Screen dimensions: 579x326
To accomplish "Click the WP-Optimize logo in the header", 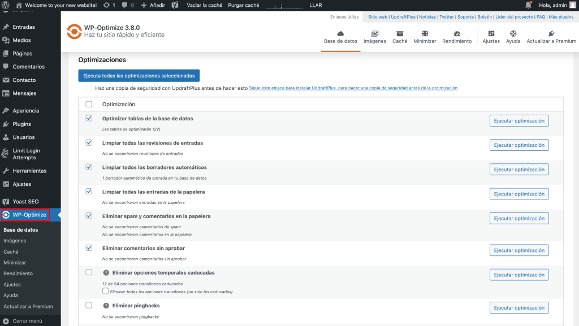I will tap(74, 31).
